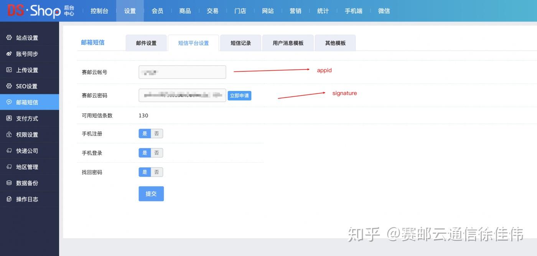Select 站点设置 in the sidebar
The image size is (537, 256).
(30, 38)
